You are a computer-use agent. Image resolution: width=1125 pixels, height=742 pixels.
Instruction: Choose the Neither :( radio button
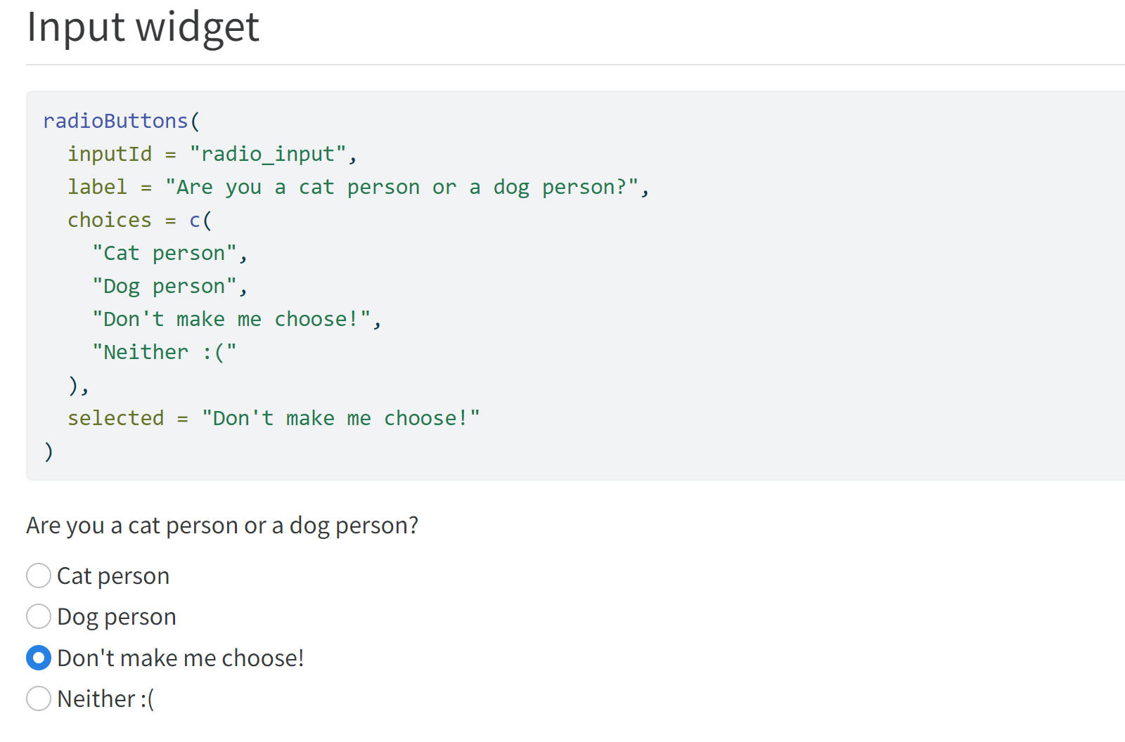tap(39, 698)
